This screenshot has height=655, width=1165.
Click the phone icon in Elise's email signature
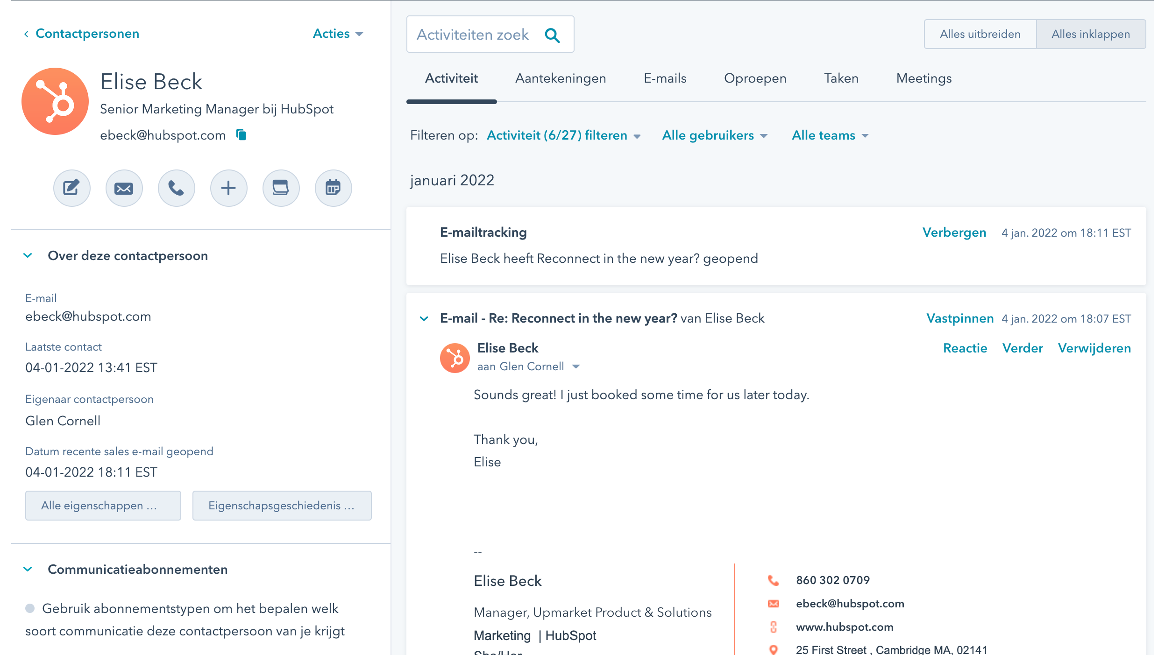pyautogui.click(x=774, y=580)
